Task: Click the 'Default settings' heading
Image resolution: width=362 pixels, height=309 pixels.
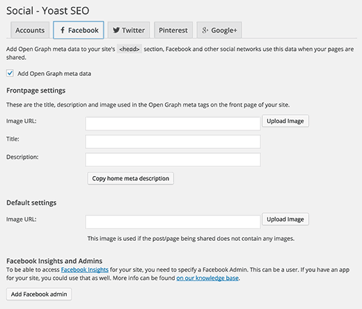Action: [31, 203]
